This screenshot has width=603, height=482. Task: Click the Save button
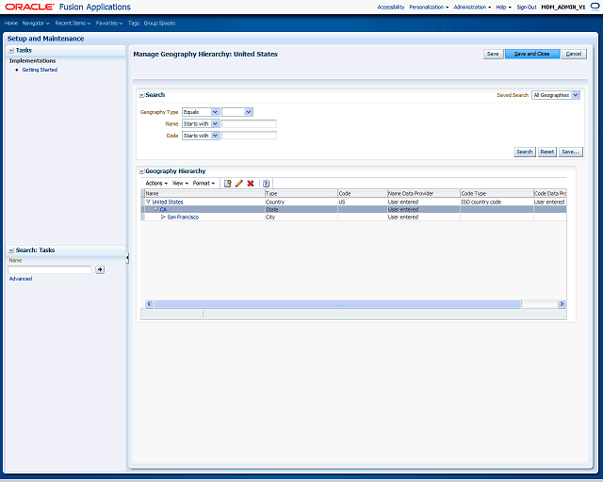click(493, 54)
